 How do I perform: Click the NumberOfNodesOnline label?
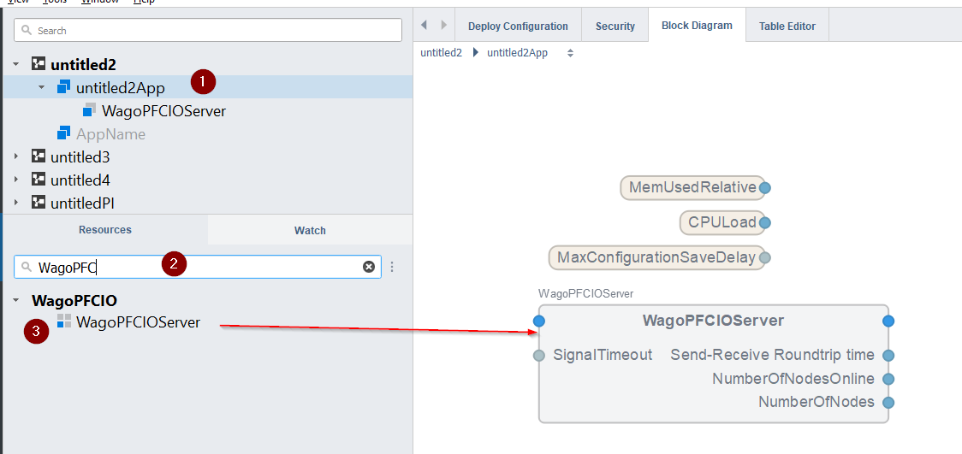coord(793,379)
